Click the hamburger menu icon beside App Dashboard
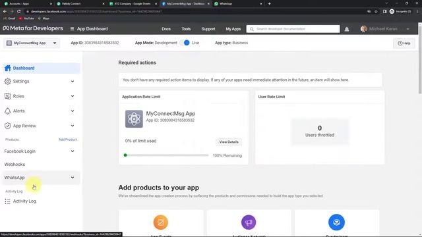The image size is (422, 237). coord(72,29)
